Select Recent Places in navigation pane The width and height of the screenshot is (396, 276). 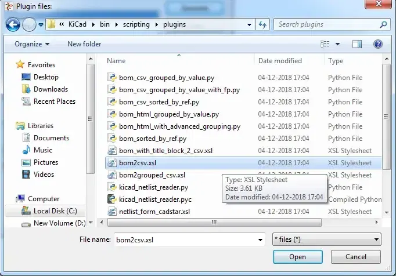tap(55, 101)
